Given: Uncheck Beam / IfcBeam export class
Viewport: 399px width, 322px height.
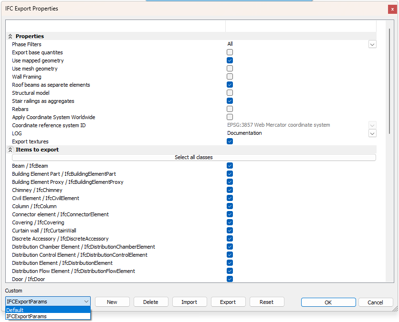Looking at the screenshot, I should [230, 166].
